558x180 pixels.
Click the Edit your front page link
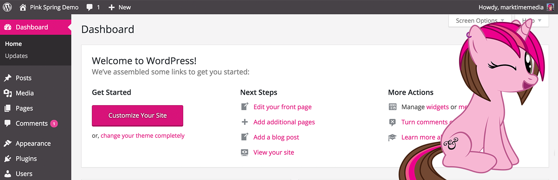(x=282, y=107)
